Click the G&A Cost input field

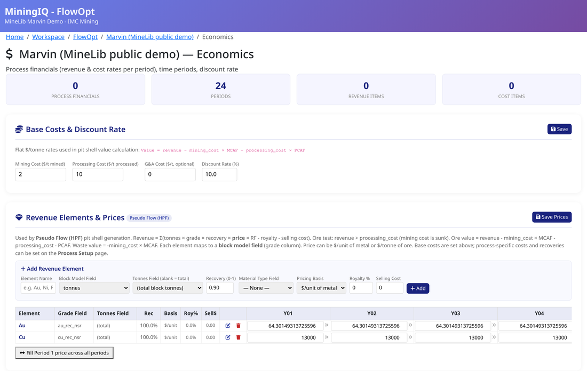click(x=170, y=174)
